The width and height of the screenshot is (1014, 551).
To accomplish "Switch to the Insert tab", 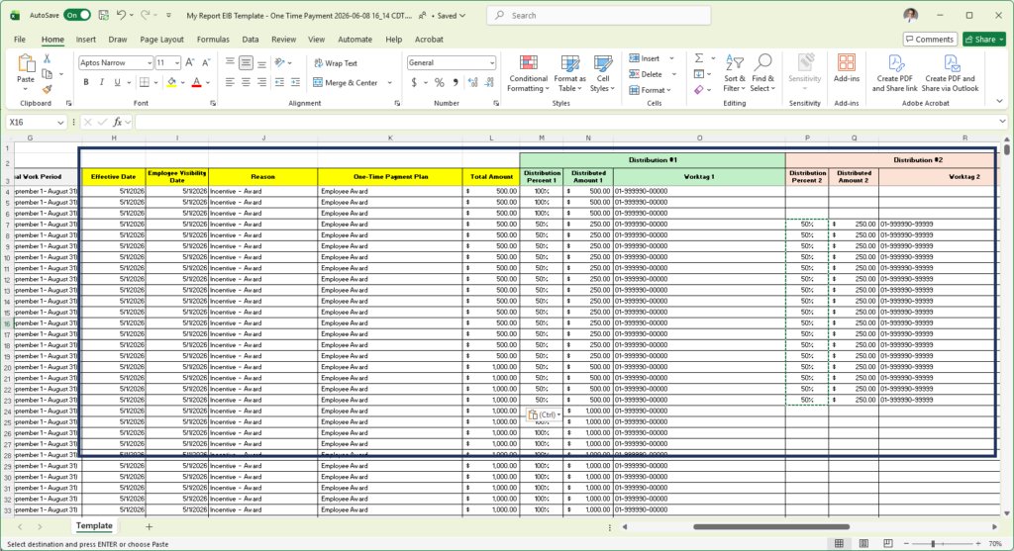I will pos(85,40).
